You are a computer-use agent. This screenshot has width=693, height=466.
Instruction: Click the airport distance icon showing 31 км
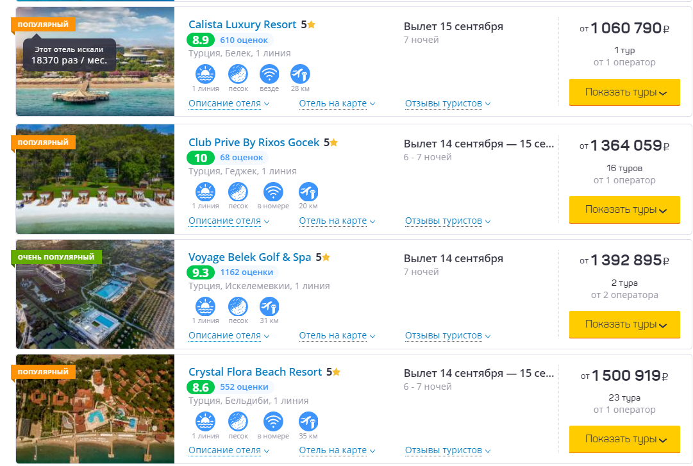269,307
